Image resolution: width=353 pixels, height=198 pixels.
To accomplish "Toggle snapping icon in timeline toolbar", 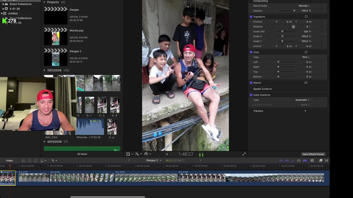I will [x=305, y=161].
